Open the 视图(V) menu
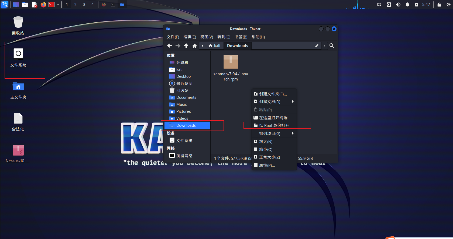The width and height of the screenshot is (453, 239). (x=207, y=37)
